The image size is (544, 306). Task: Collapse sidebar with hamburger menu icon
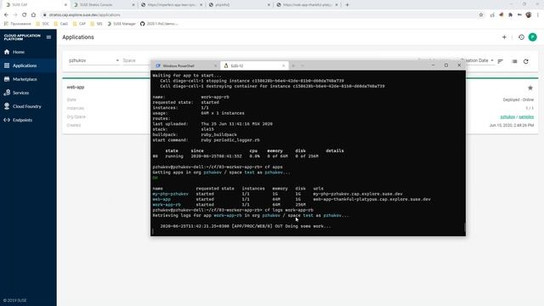pyautogui.click(x=48, y=37)
